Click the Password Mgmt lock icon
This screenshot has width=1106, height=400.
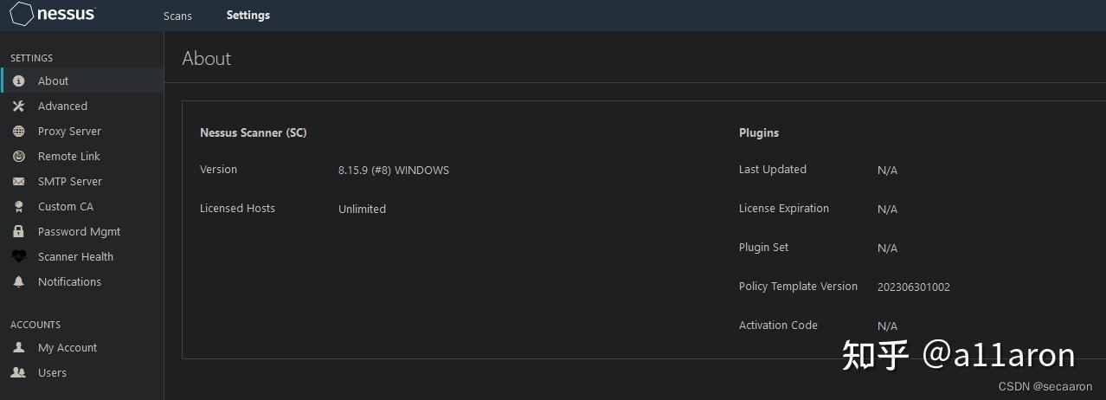pos(19,232)
